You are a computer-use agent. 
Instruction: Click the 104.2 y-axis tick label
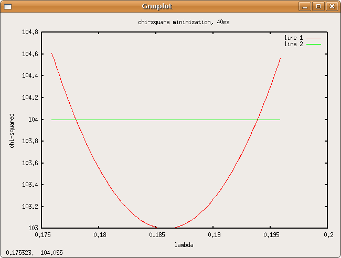(30, 98)
